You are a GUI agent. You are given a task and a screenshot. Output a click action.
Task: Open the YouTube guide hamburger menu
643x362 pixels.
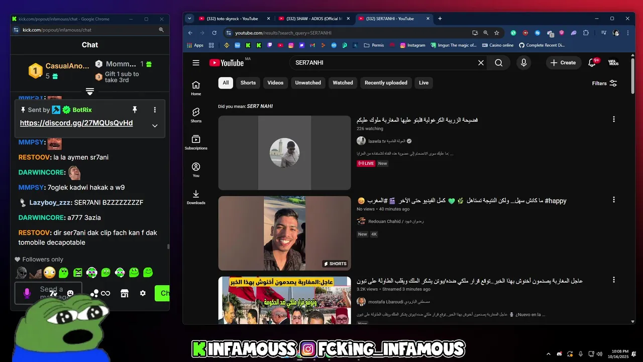196,63
